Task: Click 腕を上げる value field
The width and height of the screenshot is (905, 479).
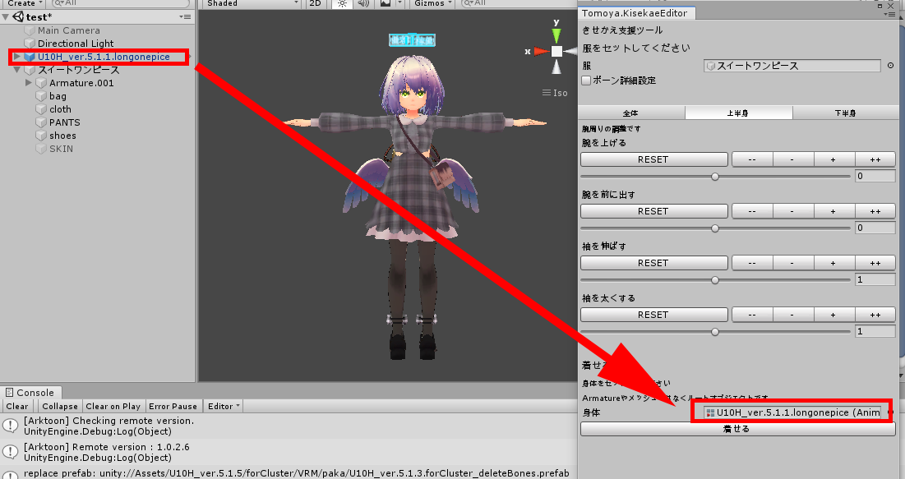Action: [x=875, y=176]
